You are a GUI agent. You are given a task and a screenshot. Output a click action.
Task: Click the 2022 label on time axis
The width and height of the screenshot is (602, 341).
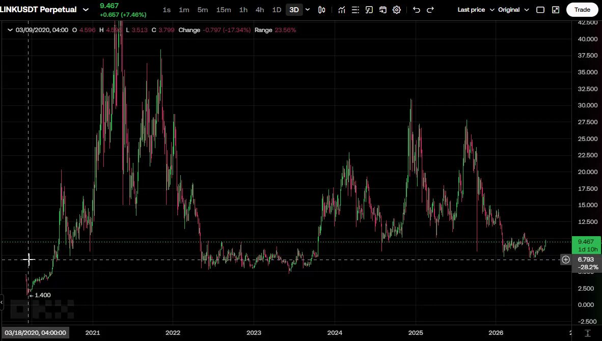point(173,332)
